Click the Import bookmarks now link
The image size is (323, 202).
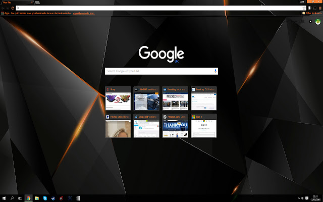pos(84,13)
